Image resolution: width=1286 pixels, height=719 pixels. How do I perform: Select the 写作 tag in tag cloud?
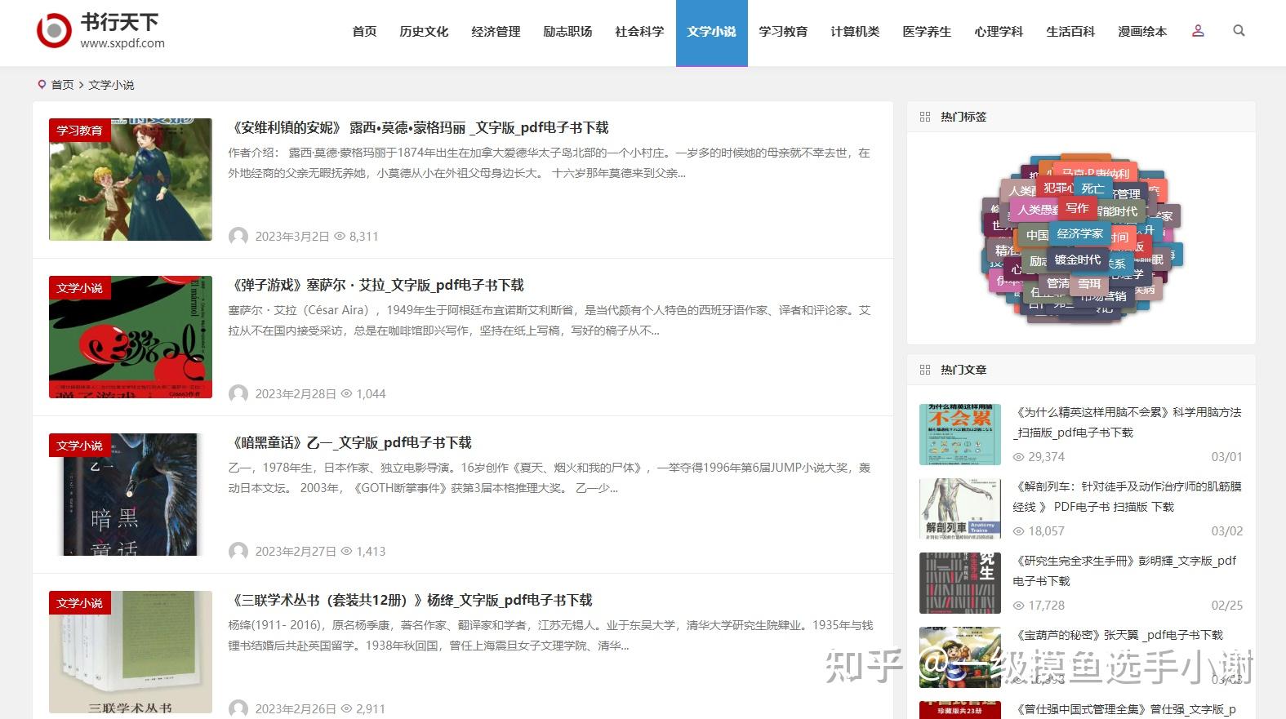click(1077, 209)
